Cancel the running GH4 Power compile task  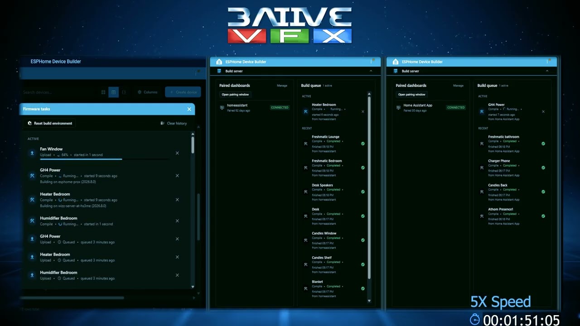[x=177, y=176]
